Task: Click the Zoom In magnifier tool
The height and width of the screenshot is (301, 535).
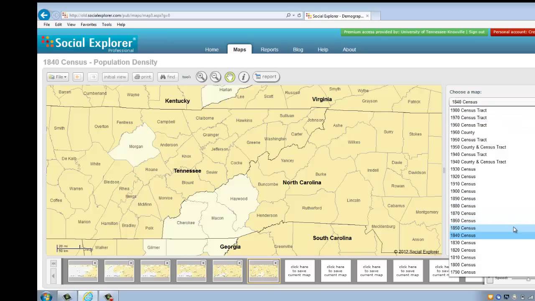Action: pos(201,77)
